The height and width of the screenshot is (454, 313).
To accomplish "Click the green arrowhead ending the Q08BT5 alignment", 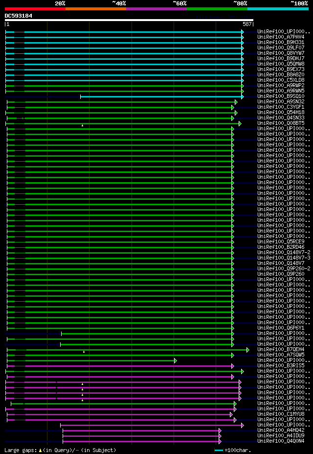I will click(240, 123).
